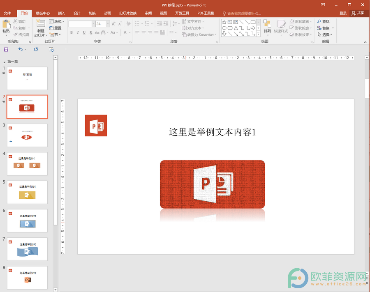Viewport: 370px width, 292px height.
Task: Click the 重置 (Reset) slide button
Action: point(55,28)
